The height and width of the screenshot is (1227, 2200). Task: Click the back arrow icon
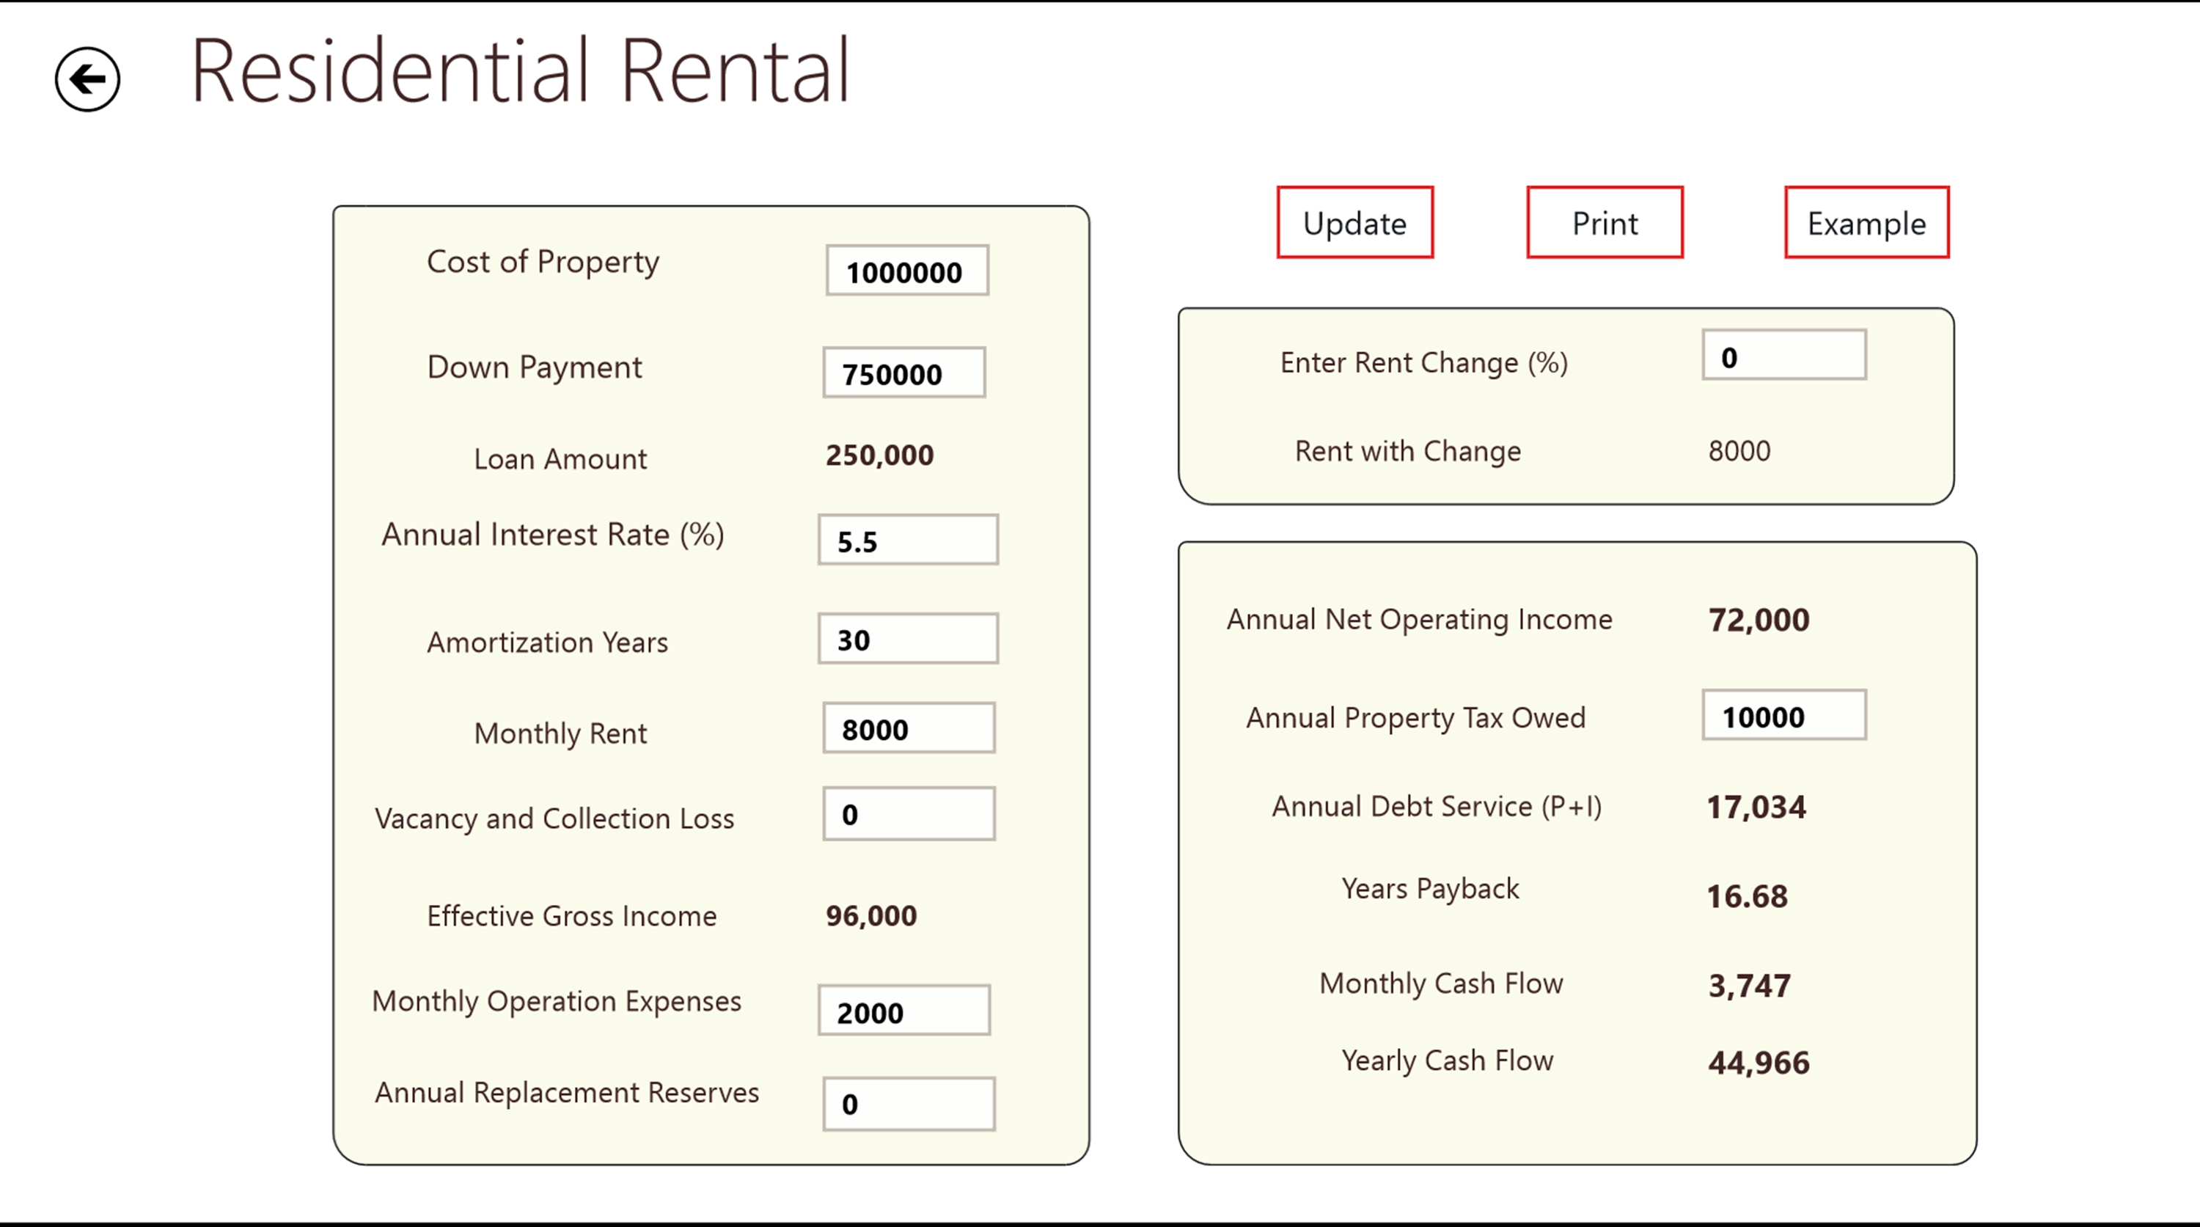tap(87, 79)
